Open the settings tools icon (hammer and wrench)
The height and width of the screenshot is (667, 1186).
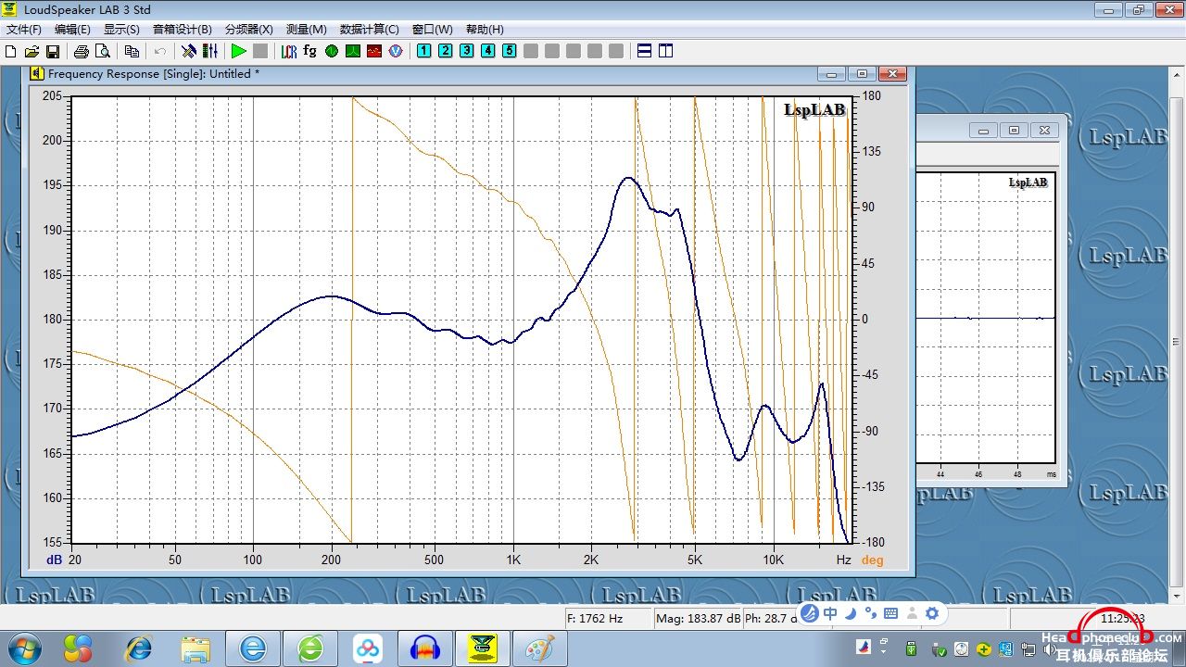(189, 51)
